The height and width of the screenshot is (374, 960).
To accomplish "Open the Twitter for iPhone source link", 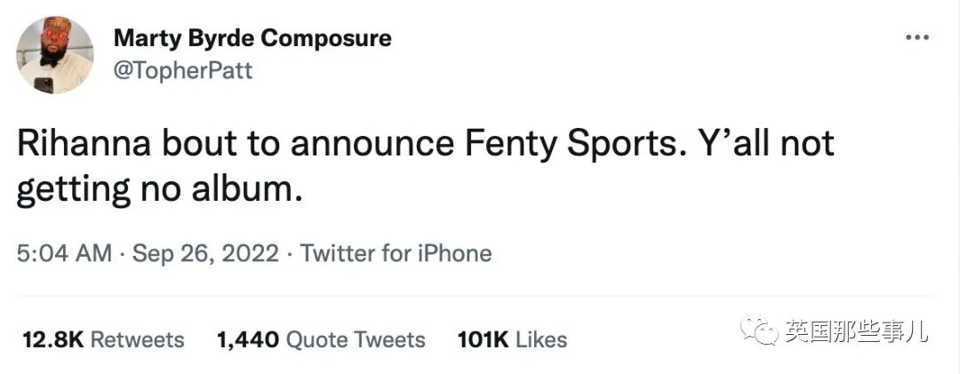I will coord(396,253).
